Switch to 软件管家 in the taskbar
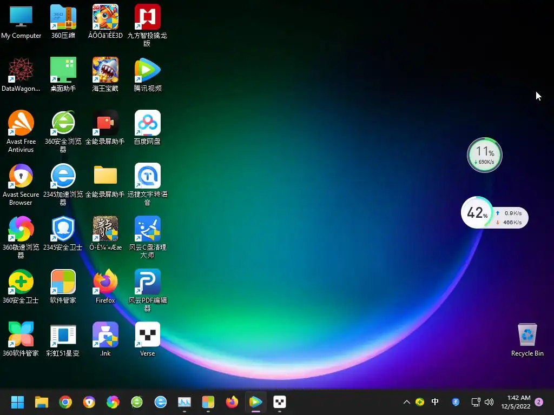 tap(208, 402)
